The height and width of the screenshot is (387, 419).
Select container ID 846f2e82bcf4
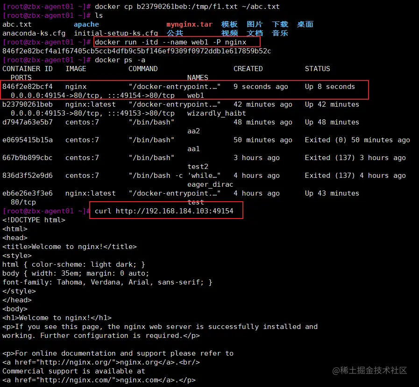pyautogui.click(x=27, y=87)
